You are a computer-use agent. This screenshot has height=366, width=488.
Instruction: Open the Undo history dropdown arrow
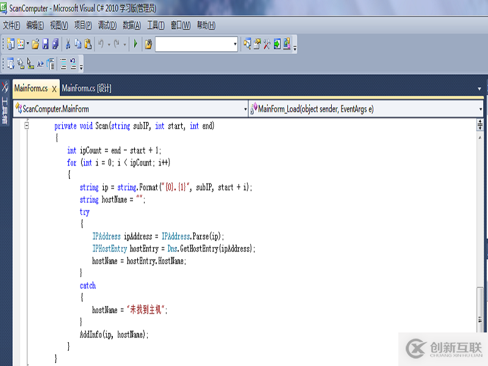click(109, 45)
